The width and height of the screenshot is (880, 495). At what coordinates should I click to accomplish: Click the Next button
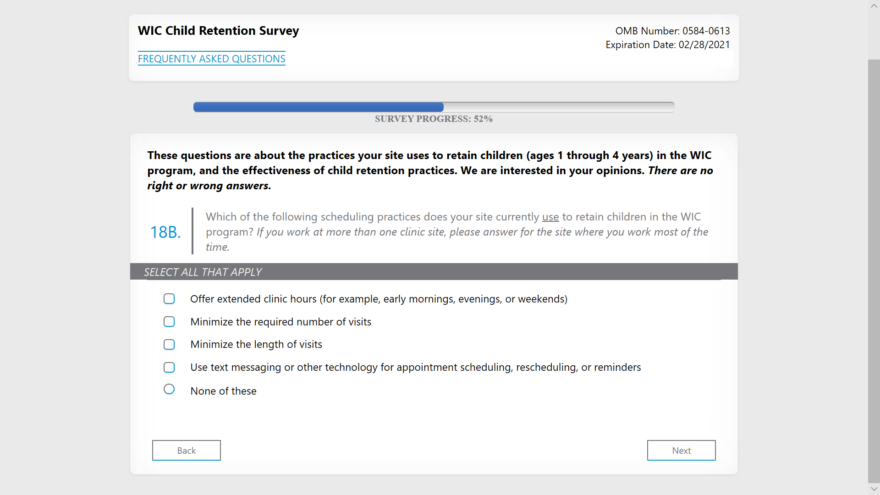click(x=681, y=450)
